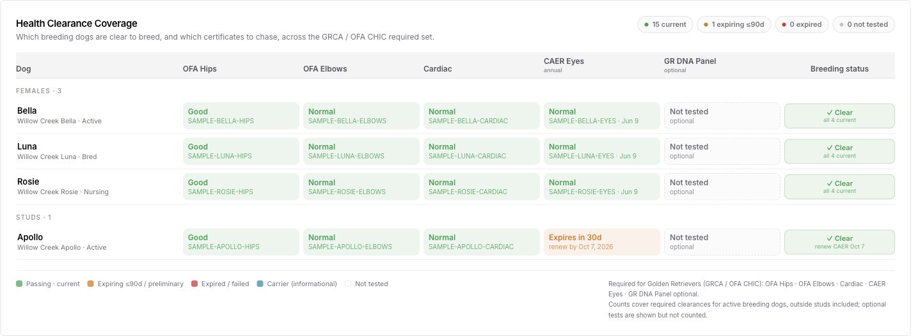
Task: Click the FEMALES · 3 group header
Action: coord(39,91)
